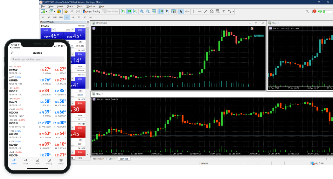Open the chart templates icon
This screenshot has height=179, width=333.
pyautogui.click(x=174, y=11)
